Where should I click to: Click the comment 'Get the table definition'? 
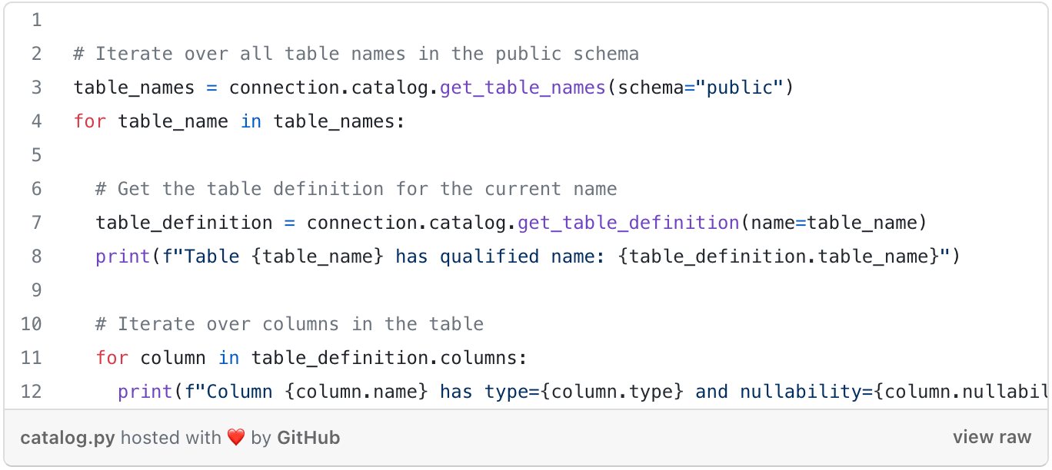[x=356, y=189]
